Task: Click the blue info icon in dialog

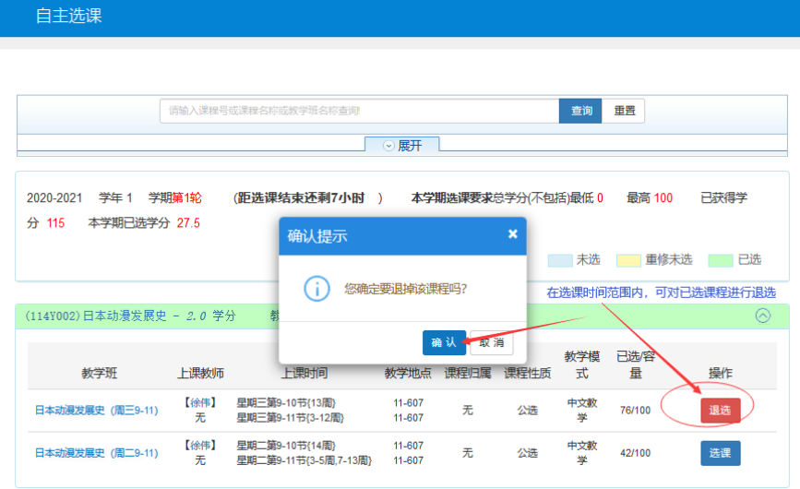Action: click(x=316, y=288)
